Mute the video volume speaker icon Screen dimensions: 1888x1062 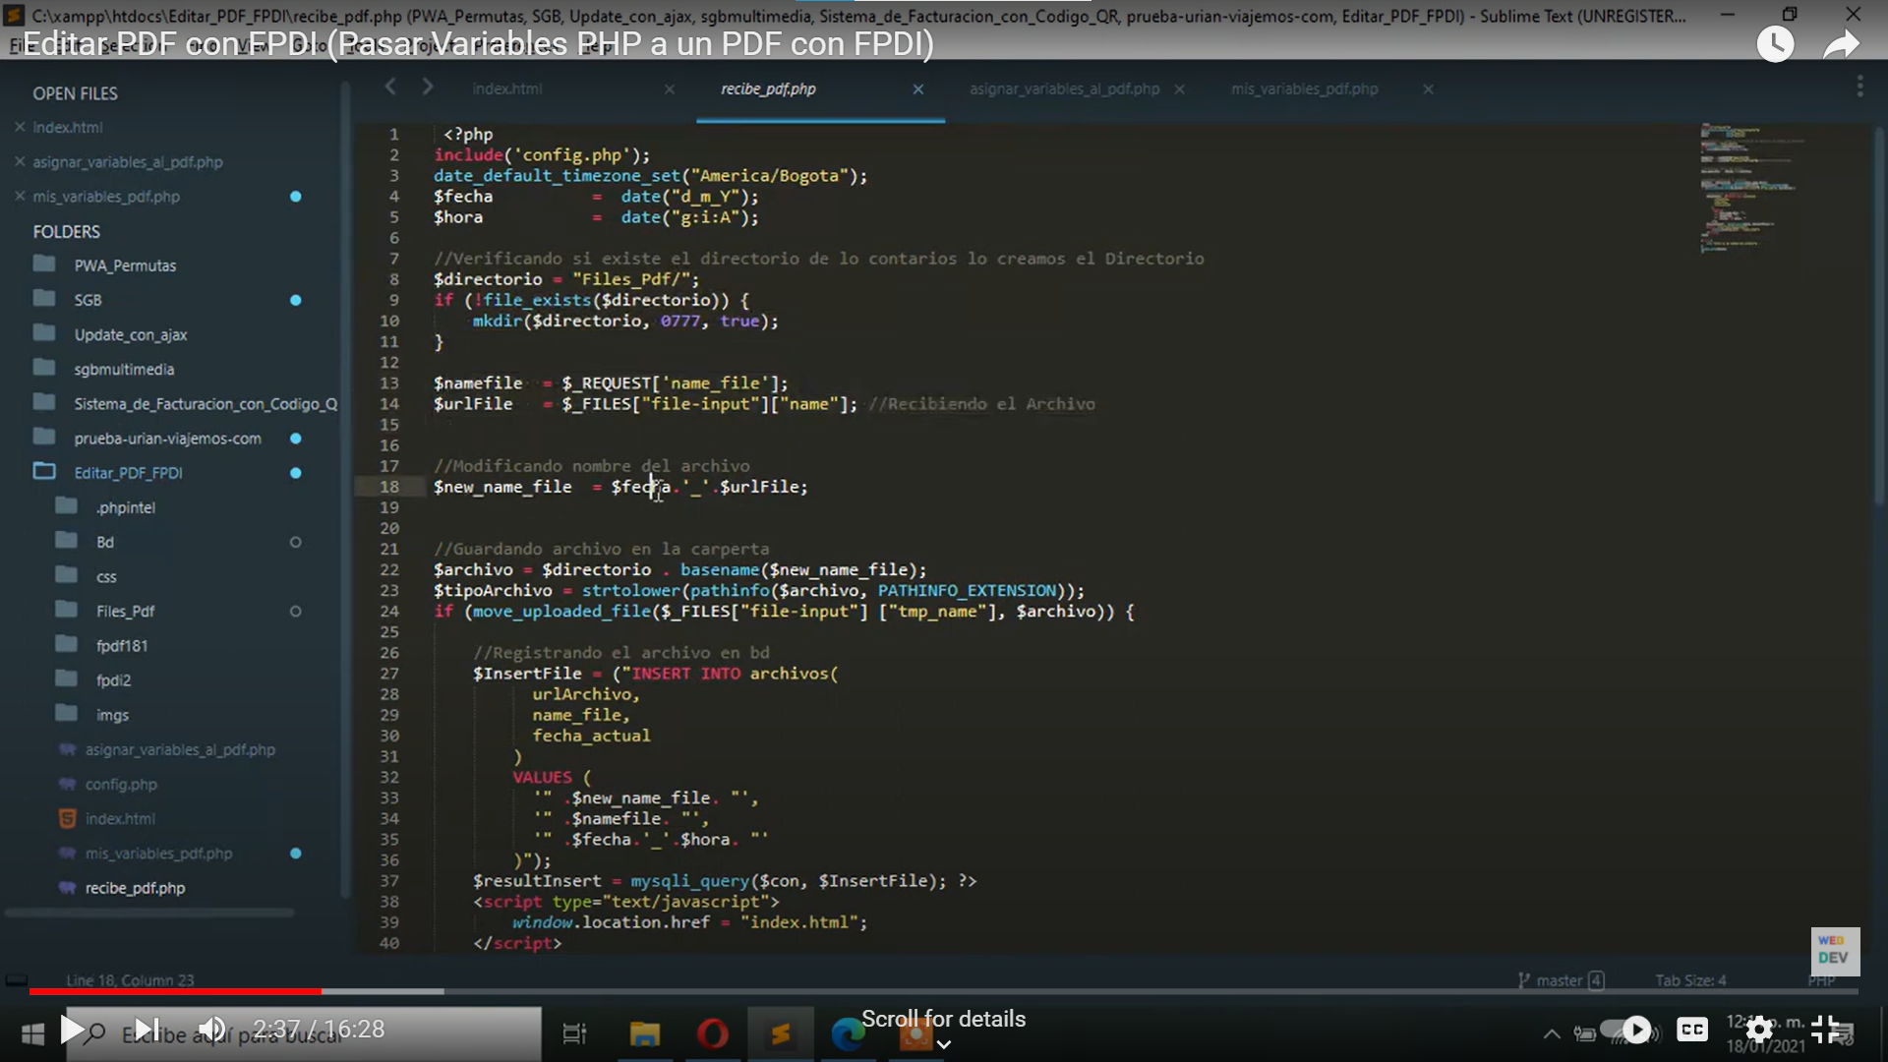[x=212, y=1030]
